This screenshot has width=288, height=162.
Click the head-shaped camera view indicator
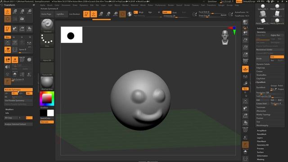225,37
